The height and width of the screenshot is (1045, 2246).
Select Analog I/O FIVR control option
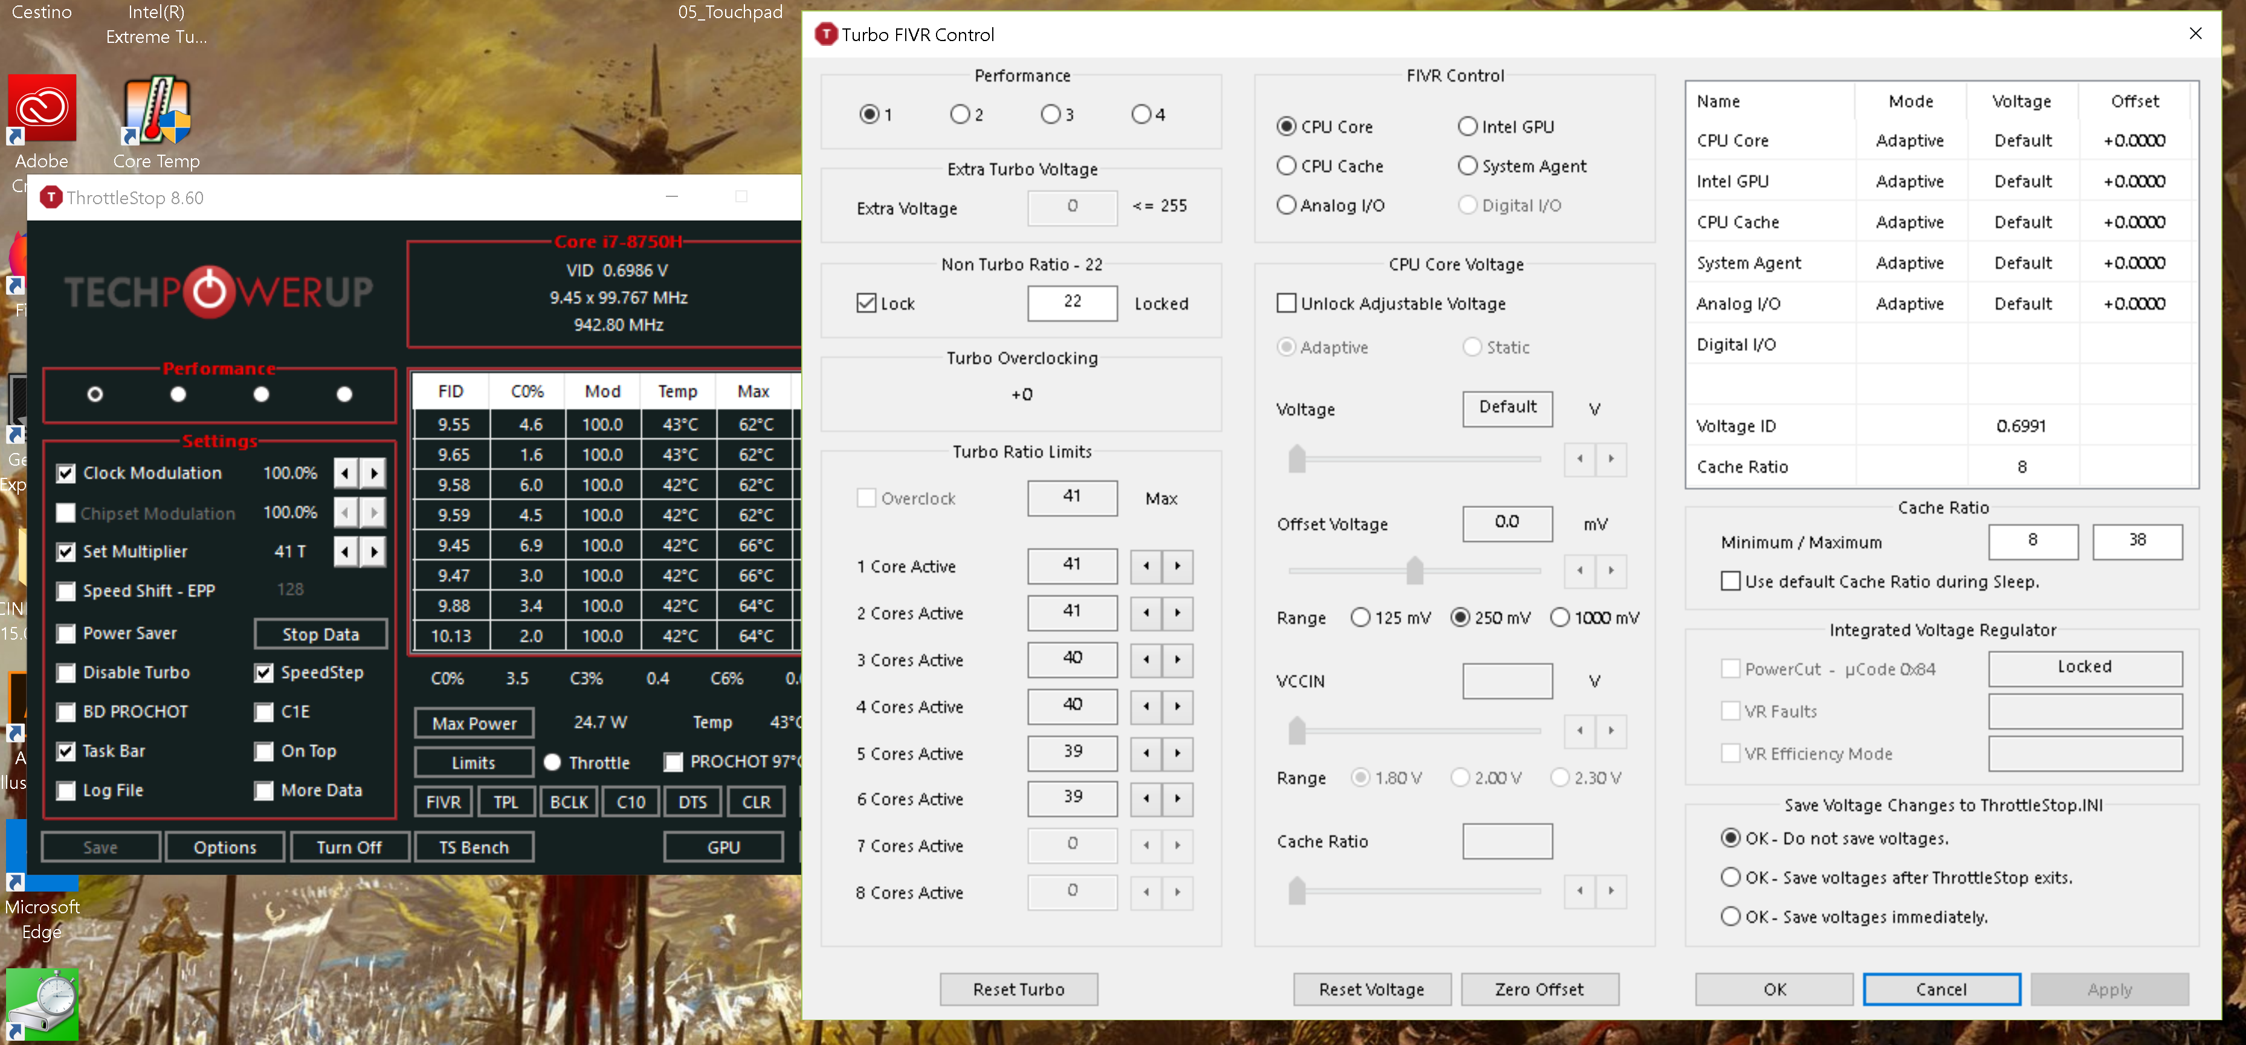click(1286, 206)
